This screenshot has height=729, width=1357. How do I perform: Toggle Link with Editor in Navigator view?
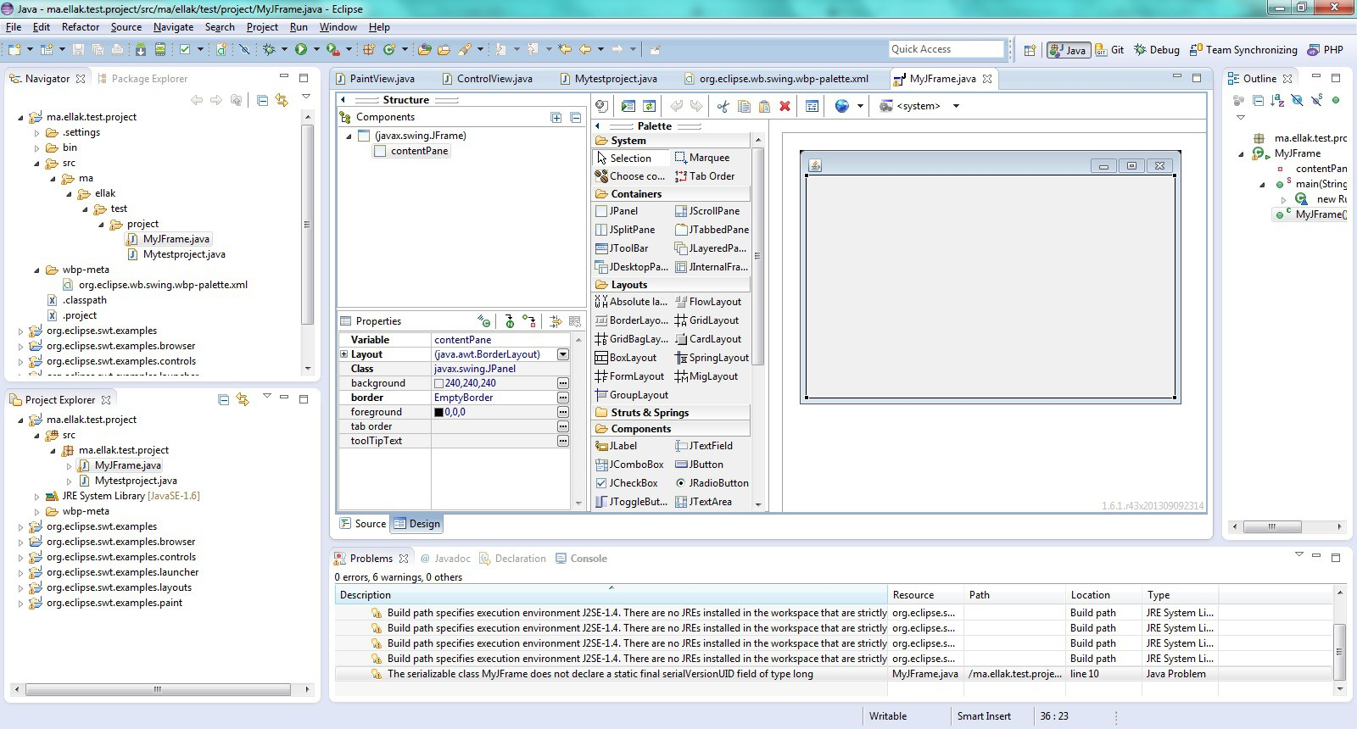pyautogui.click(x=282, y=100)
